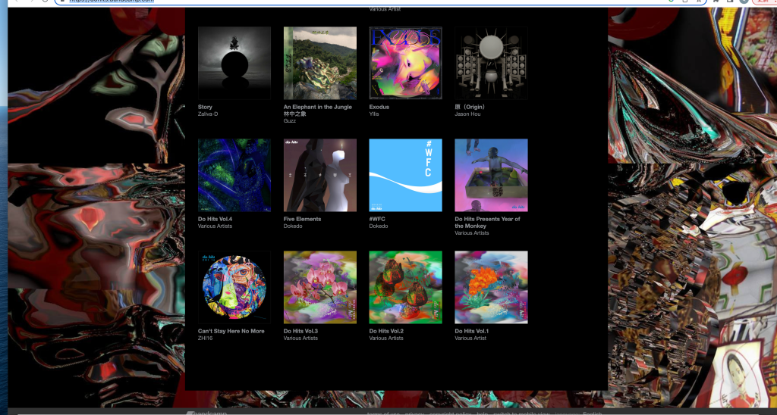This screenshot has height=415, width=777.
Task: Click "Various Artists" under Year of the Monkey
Action: pyautogui.click(x=472, y=233)
